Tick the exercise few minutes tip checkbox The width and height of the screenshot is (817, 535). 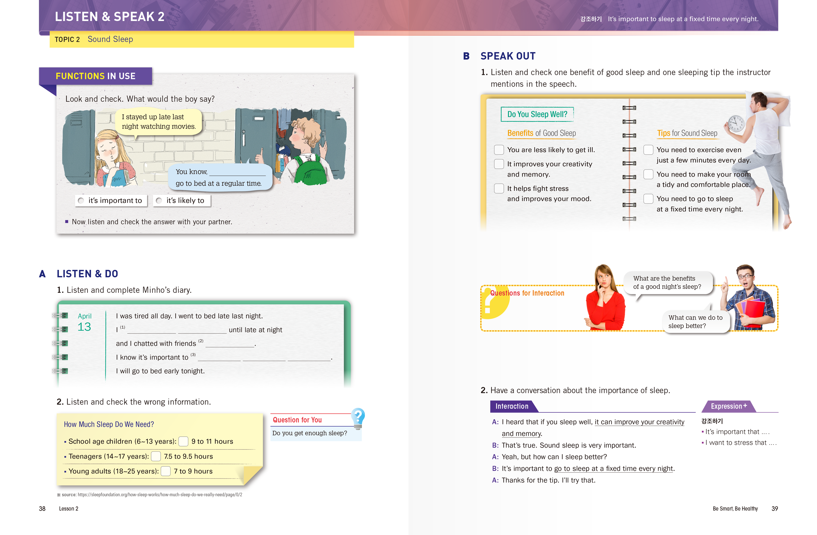click(x=648, y=150)
